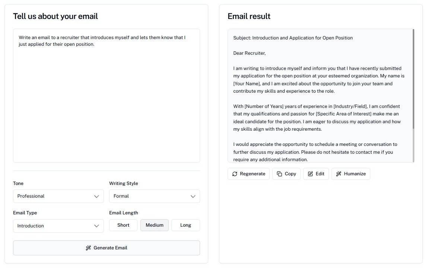Open the Writing Style dropdown showing Formal

click(x=154, y=196)
